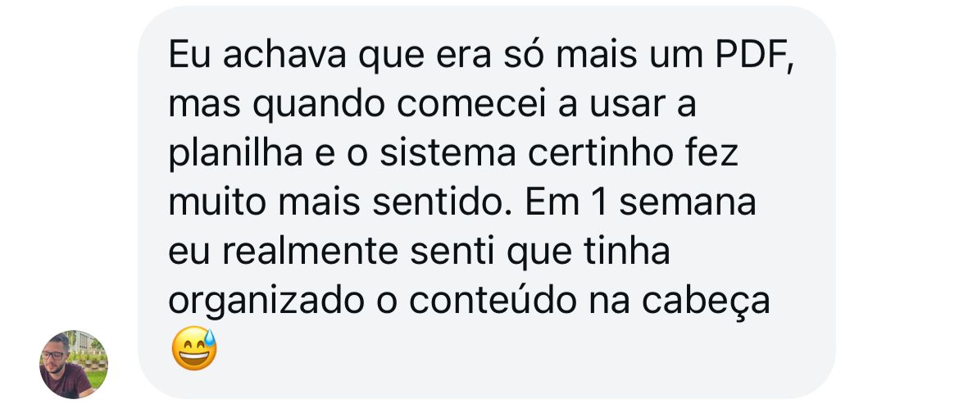959x404 pixels.
Task: Click the sweat-smile emoji in the message
Action: click(194, 349)
